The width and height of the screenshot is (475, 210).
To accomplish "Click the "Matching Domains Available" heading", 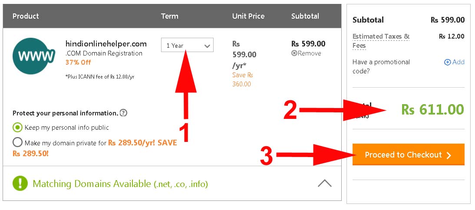I will tap(120, 184).
